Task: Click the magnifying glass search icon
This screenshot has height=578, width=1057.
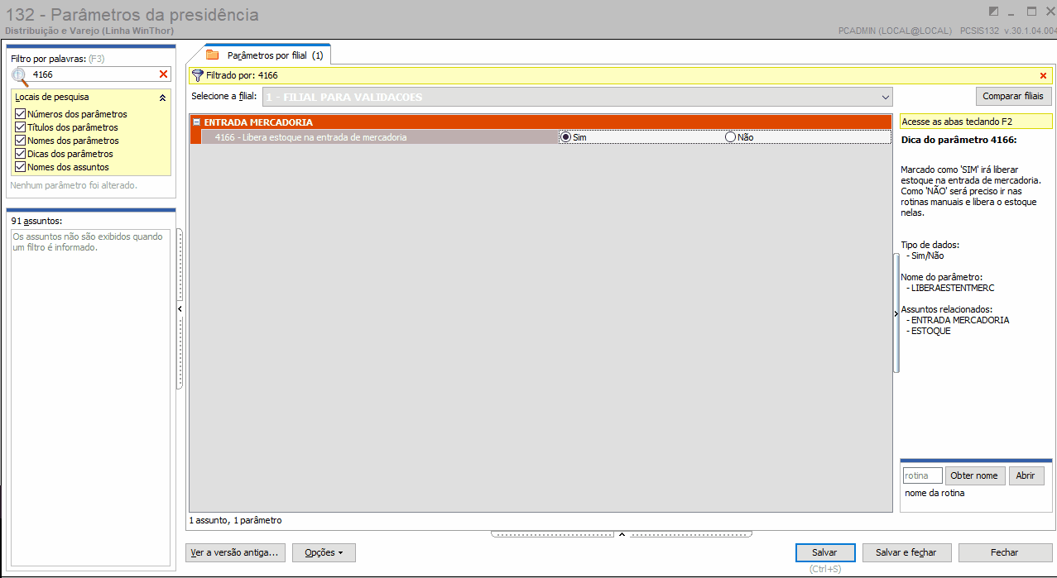Action: [x=20, y=75]
